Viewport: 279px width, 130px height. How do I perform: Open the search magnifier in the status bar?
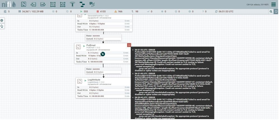tap(271, 11)
